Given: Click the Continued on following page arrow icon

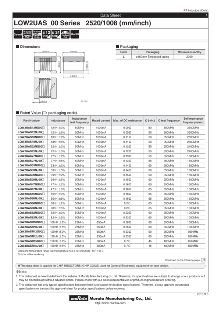Looking at the screenshot, I should pyautogui.click(x=203, y=260).
